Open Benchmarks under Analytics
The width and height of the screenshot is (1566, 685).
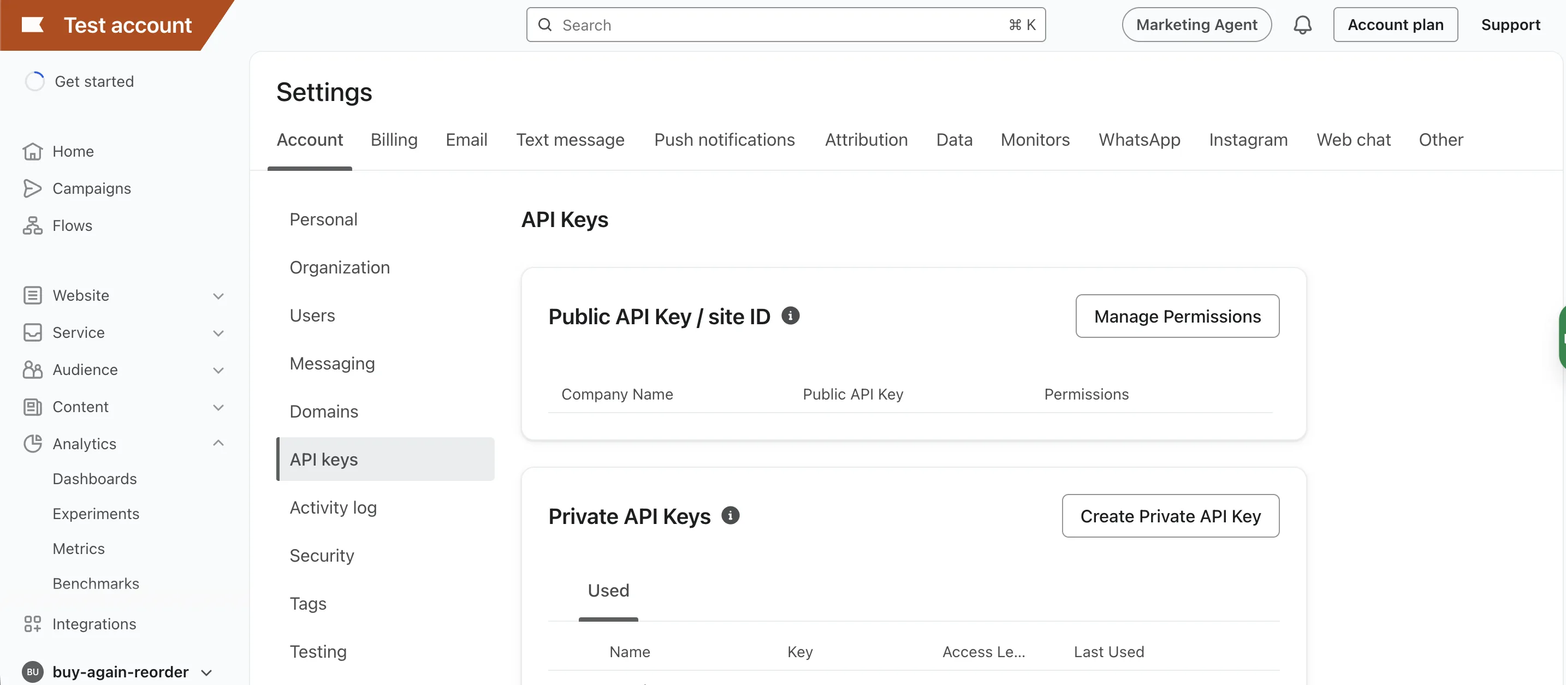[96, 583]
